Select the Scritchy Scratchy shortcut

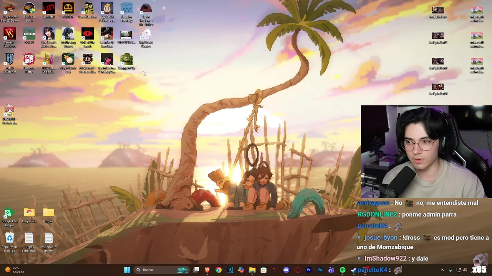(x=126, y=12)
